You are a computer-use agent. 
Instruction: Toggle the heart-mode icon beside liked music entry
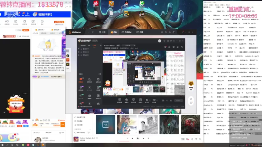click(88, 133)
